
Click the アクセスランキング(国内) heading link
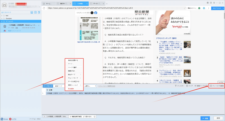click(166, 38)
